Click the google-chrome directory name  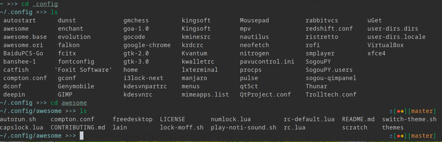[147, 45]
